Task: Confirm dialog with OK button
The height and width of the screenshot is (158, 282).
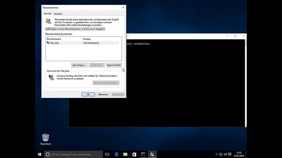Action: (88, 94)
